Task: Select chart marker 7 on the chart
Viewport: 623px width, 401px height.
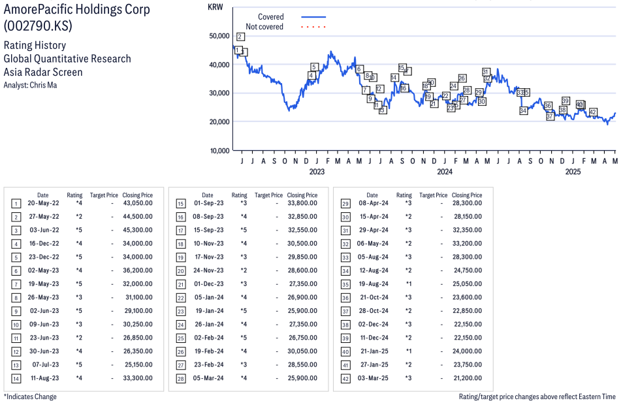Action: (x=366, y=90)
